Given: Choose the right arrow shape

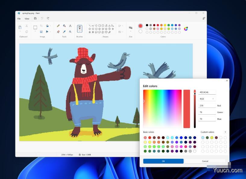Looking at the screenshot, I should point(99,29).
